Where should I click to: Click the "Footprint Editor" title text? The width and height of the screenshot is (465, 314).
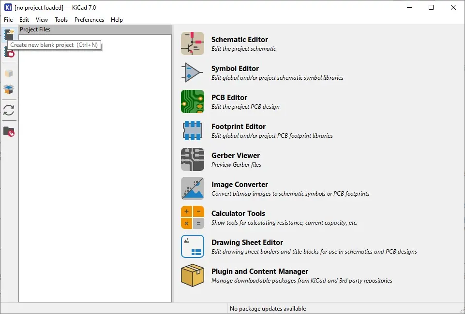(239, 127)
